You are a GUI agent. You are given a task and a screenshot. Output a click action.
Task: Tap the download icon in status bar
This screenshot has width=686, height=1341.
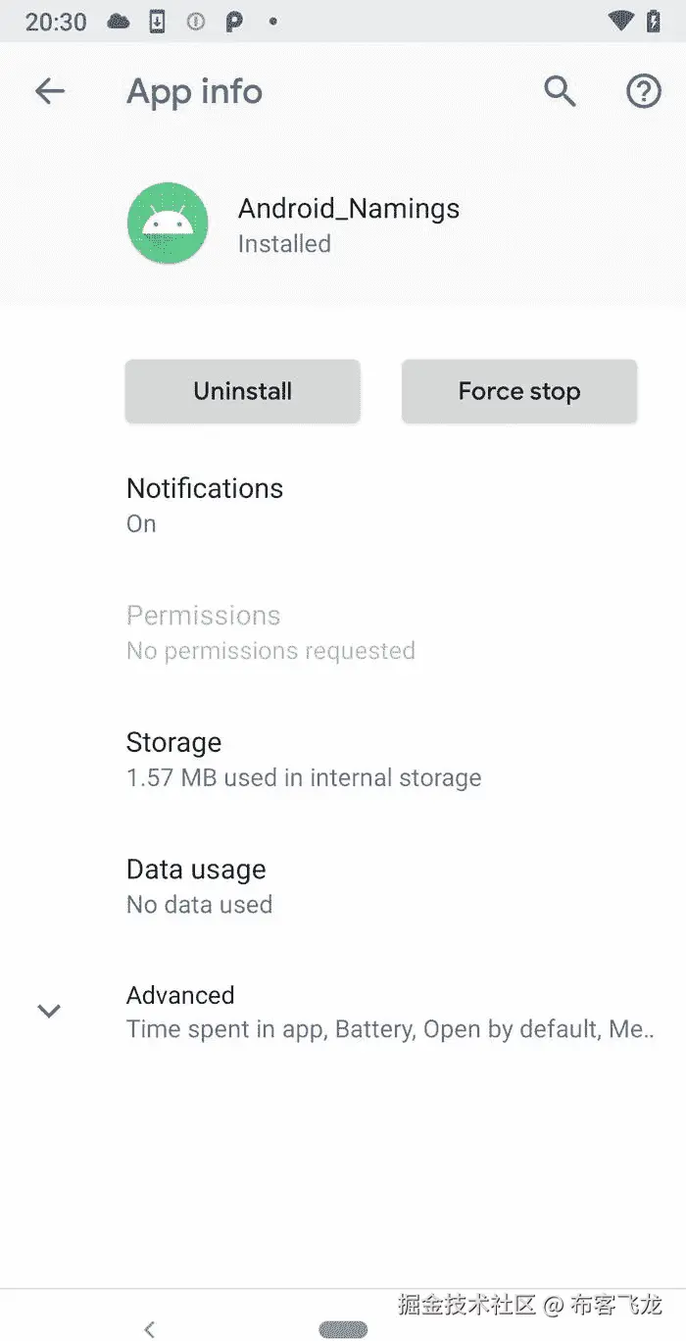pos(157,22)
